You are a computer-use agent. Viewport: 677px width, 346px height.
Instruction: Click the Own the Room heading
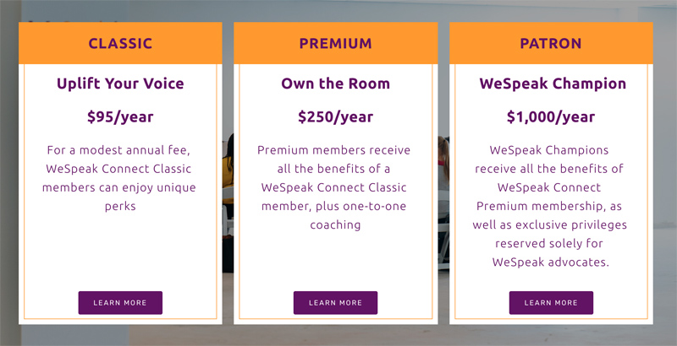pos(335,84)
